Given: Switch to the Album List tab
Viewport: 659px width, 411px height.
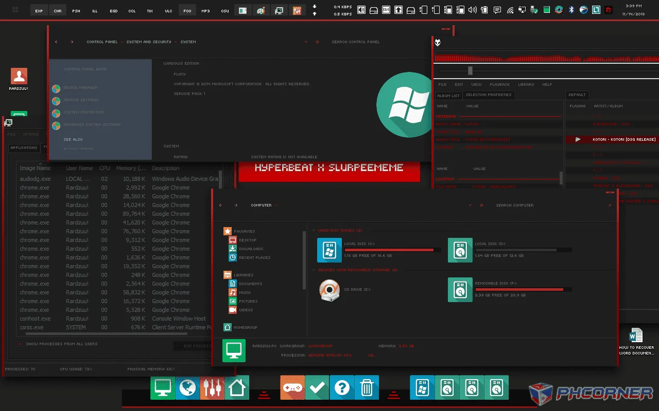Looking at the screenshot, I should [x=448, y=96].
